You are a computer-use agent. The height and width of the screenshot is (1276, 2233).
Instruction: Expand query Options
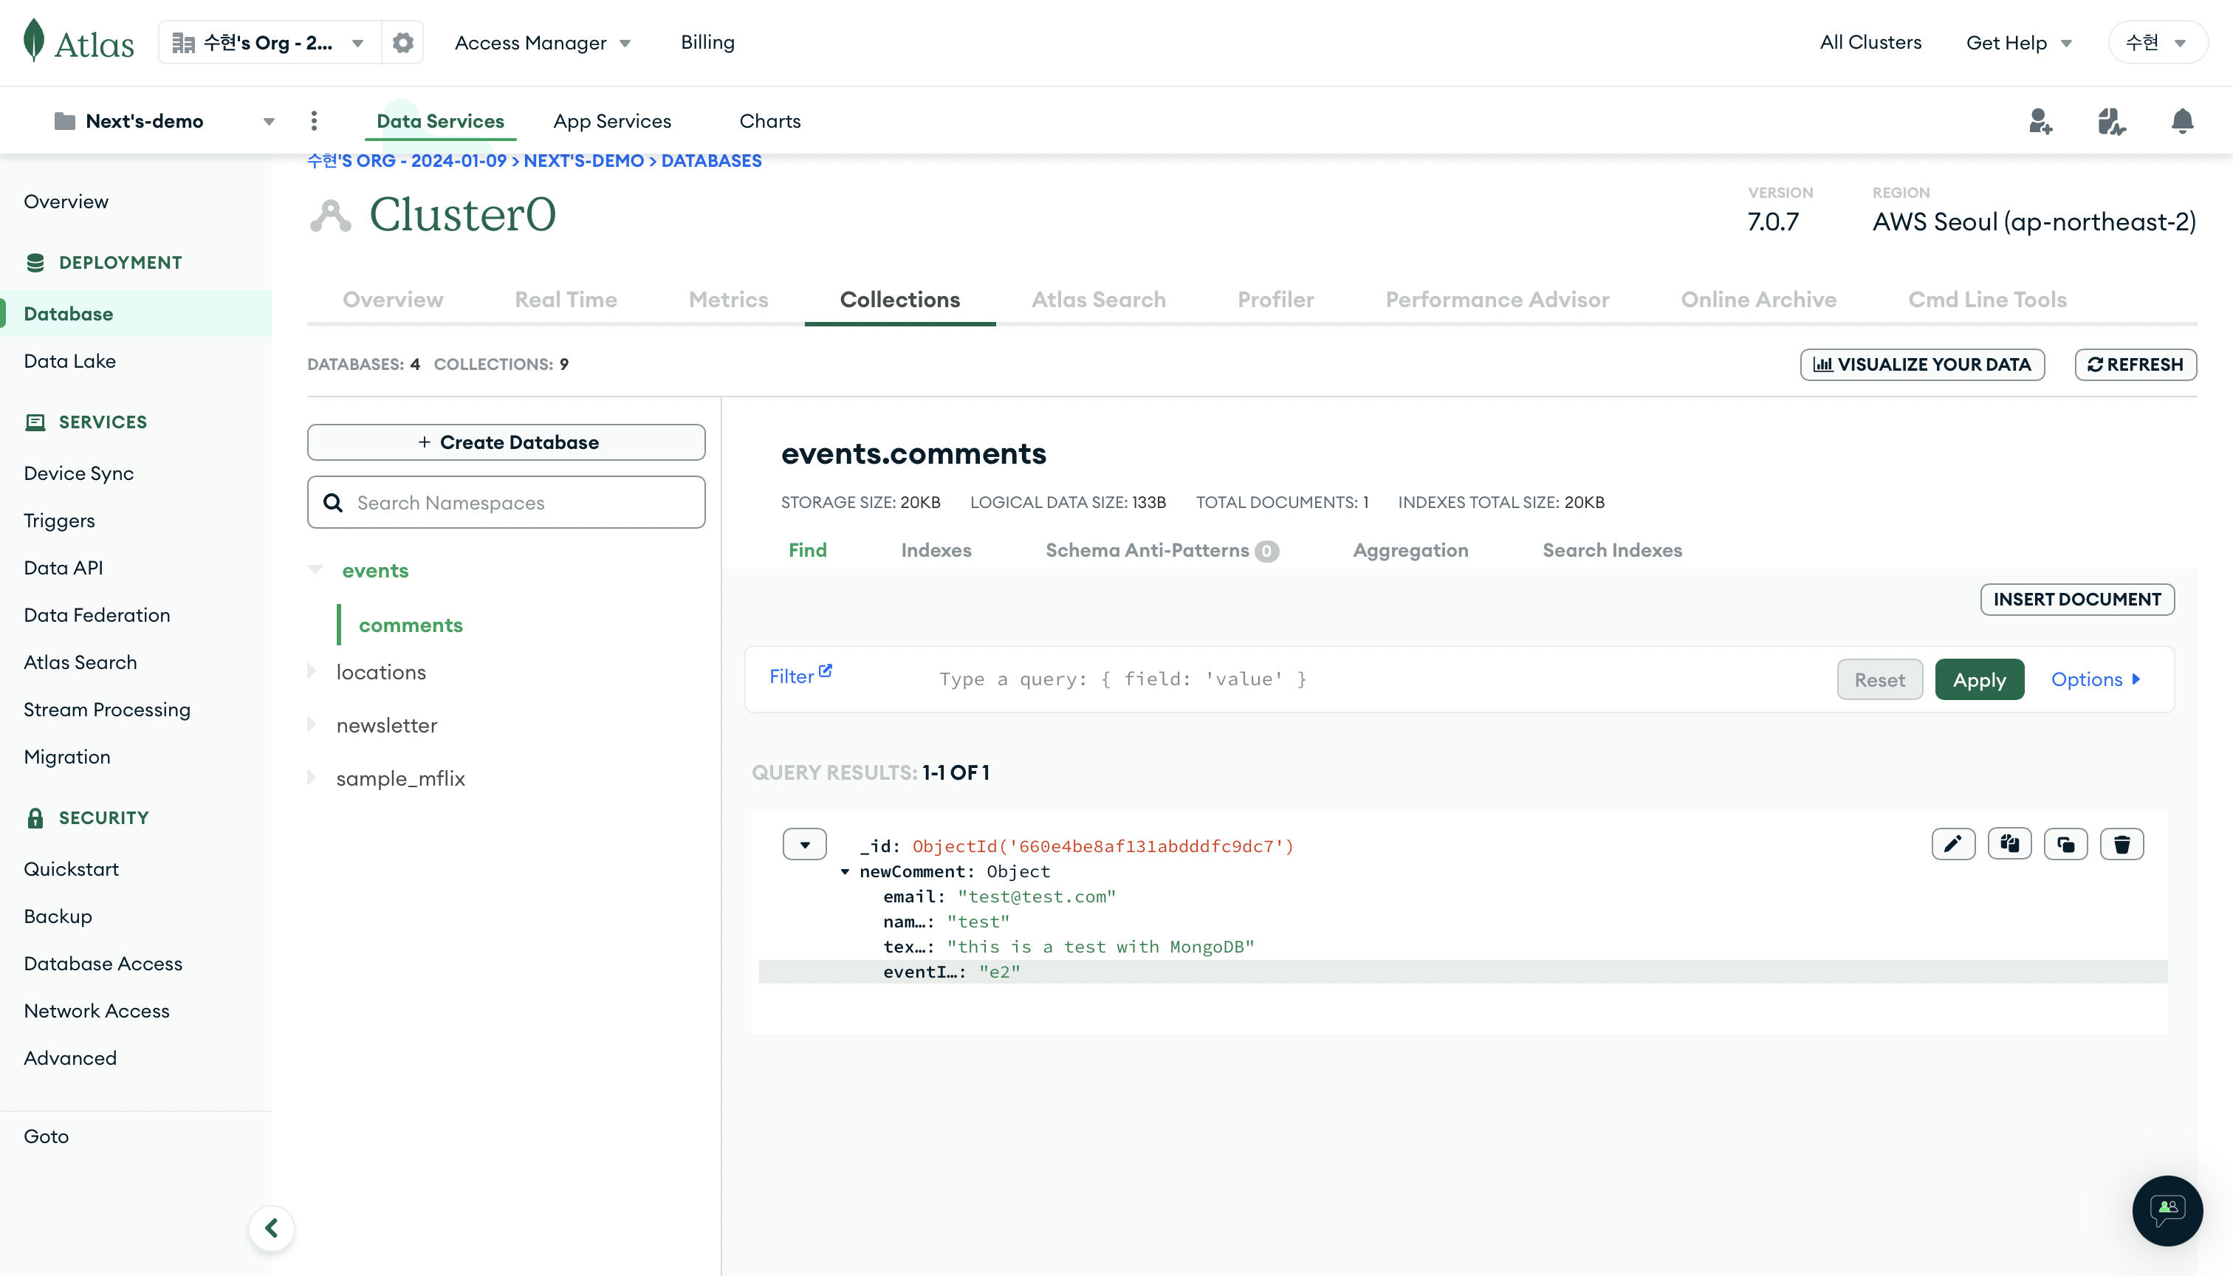(2096, 679)
